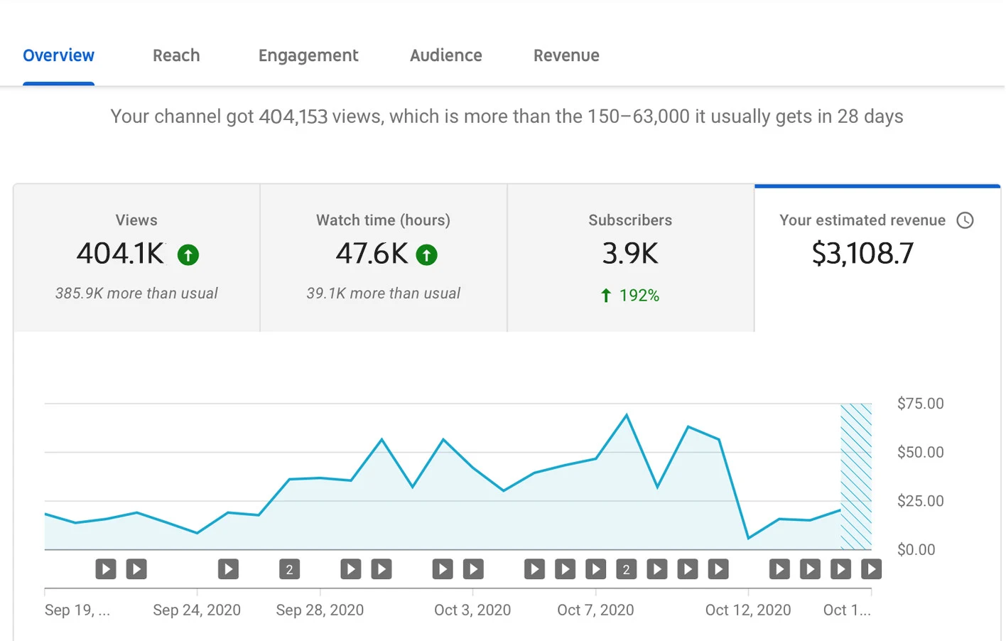Image resolution: width=1006 pixels, height=641 pixels.
Task: Open the '2' videos marker near Oct 7
Action: point(626,569)
